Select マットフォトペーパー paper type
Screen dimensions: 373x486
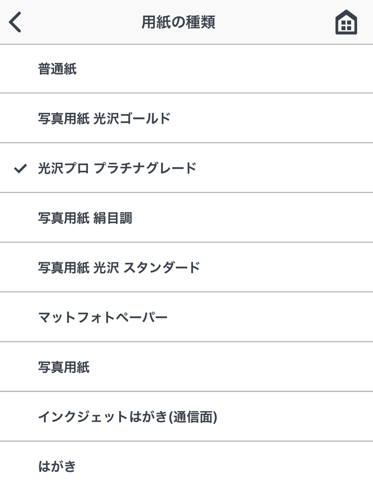click(x=187, y=317)
